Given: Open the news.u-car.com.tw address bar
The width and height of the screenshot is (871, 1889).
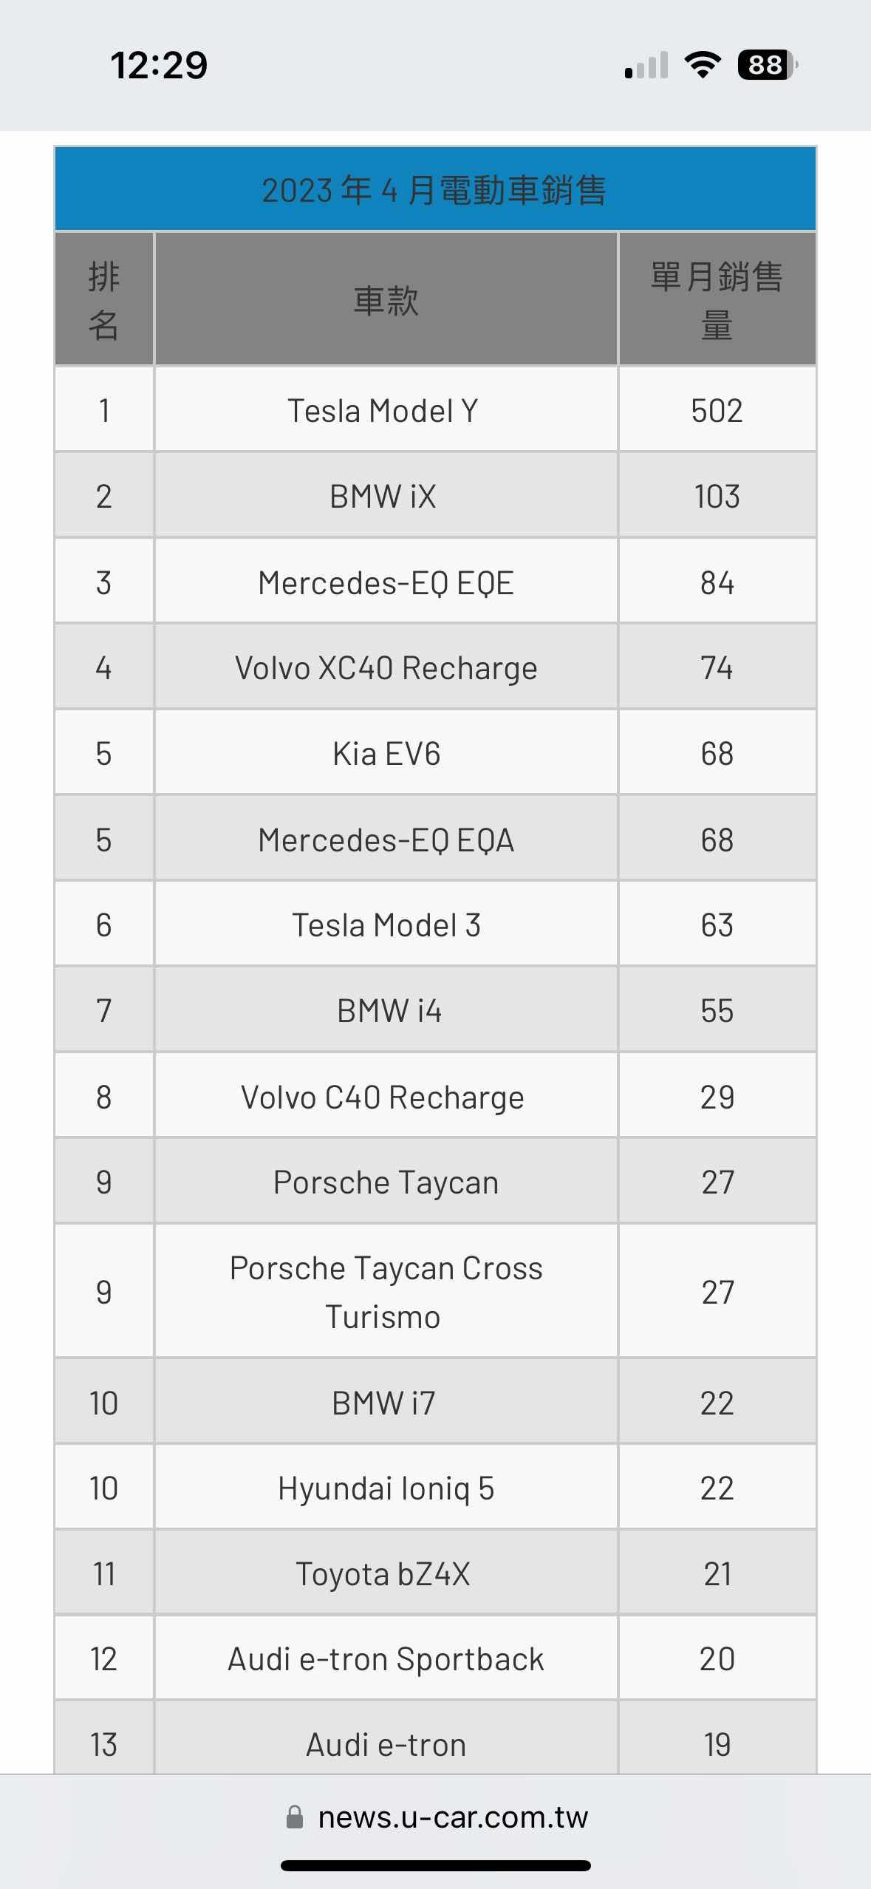Looking at the screenshot, I should point(452,1817).
